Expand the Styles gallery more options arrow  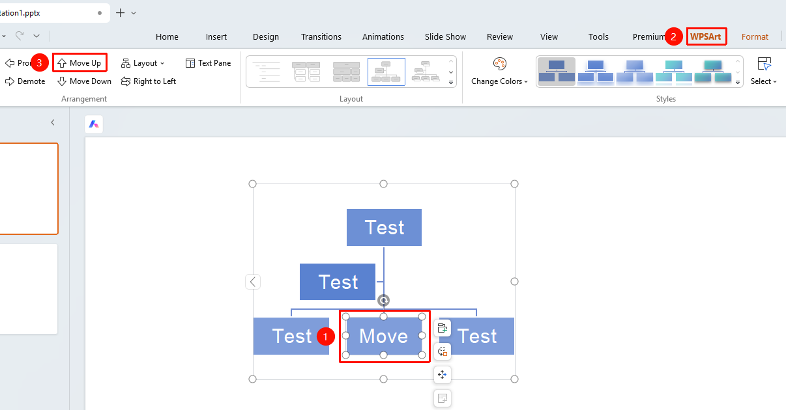pyautogui.click(x=738, y=83)
